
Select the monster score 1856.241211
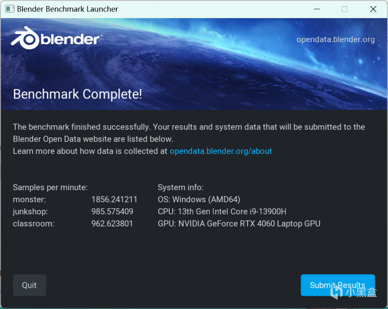tap(114, 199)
